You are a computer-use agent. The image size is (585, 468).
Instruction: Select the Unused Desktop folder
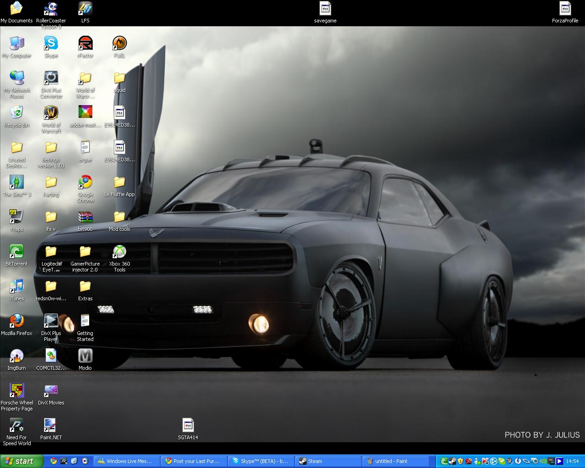[16, 154]
